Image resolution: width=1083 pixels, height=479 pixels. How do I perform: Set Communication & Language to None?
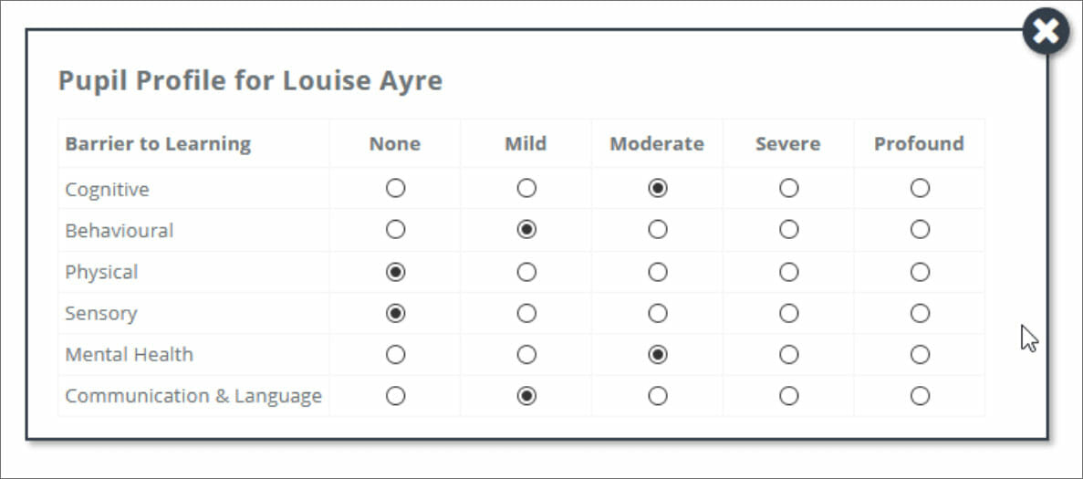(395, 396)
